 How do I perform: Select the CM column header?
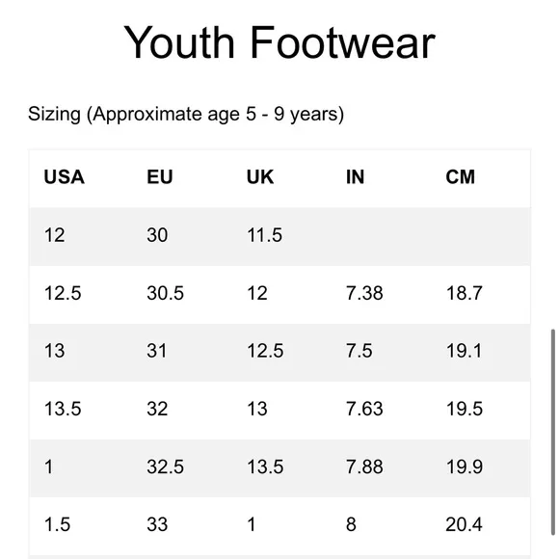[461, 176]
